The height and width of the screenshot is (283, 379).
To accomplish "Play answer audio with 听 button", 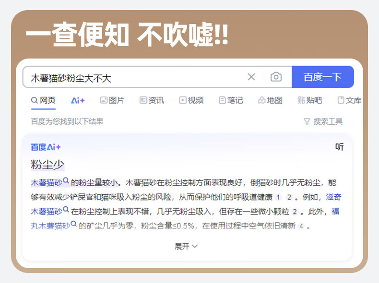I will tap(339, 147).
